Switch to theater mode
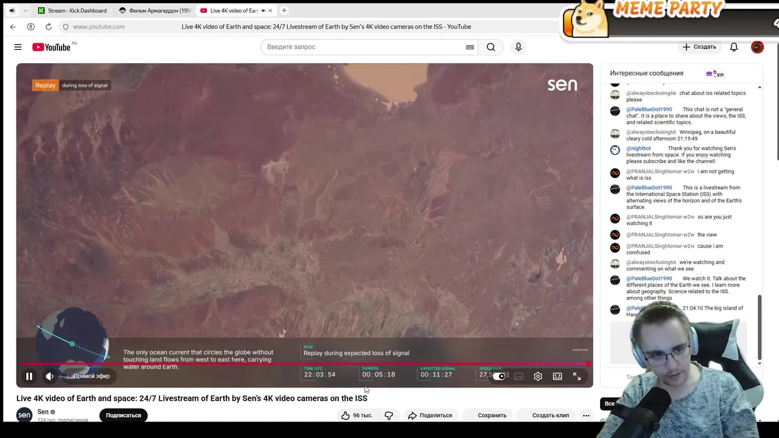The image size is (779, 438). (x=557, y=377)
